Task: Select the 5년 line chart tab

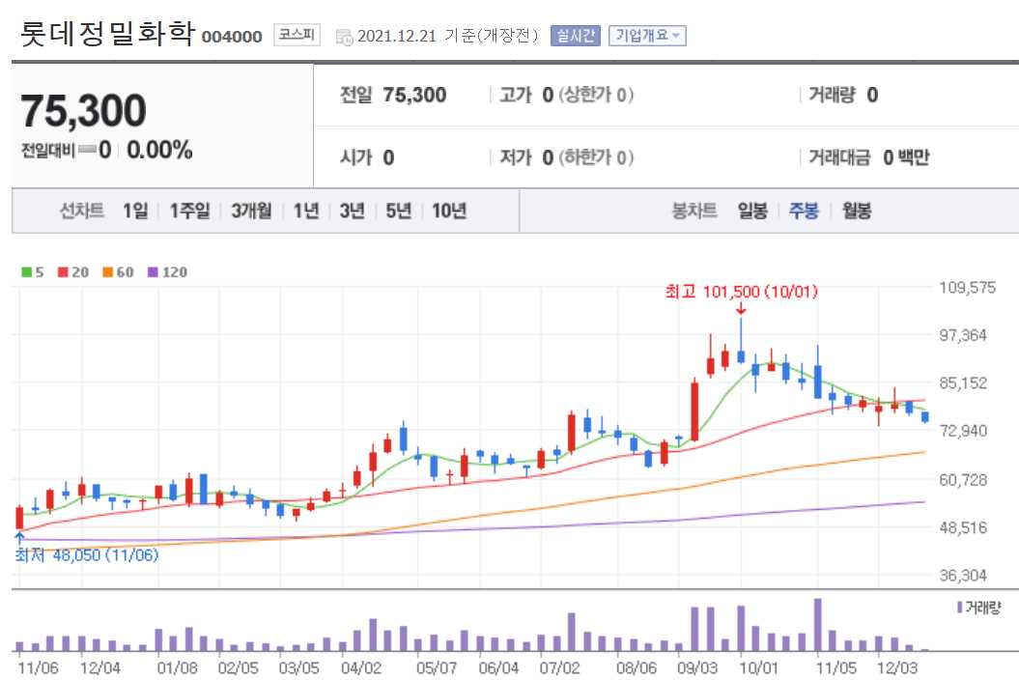Action: (398, 211)
